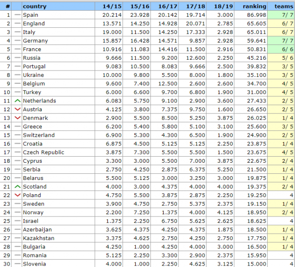
Task: Open the Germany country link
Action: [x=35, y=41]
